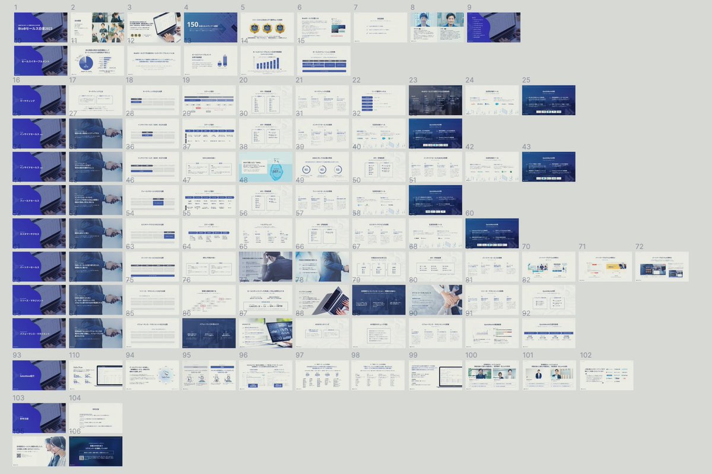The image size is (712, 474).
Task: Open slide 52 section カスタマーサクセス
Action: 40,233
